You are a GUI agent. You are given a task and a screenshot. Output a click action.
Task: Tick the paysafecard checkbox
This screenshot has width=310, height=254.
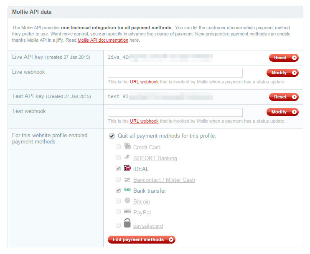tap(118, 225)
